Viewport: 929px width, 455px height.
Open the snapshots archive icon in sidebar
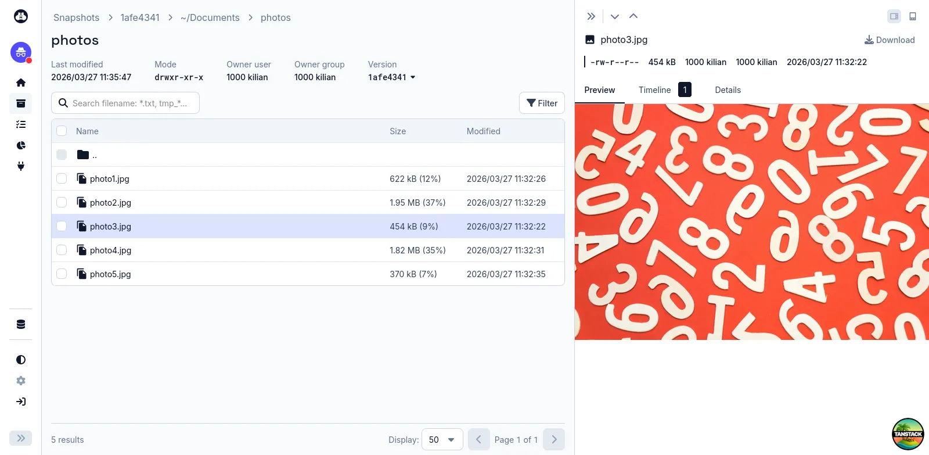[x=21, y=103]
